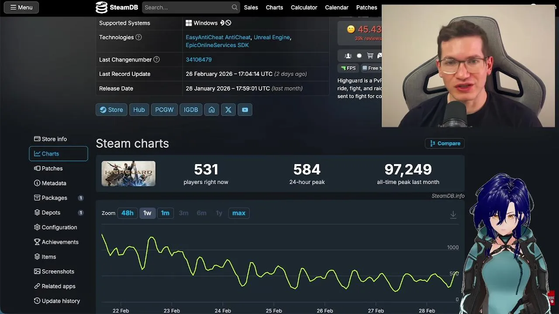Open the Charts nav link
The height and width of the screenshot is (314, 559).
pyautogui.click(x=274, y=7)
